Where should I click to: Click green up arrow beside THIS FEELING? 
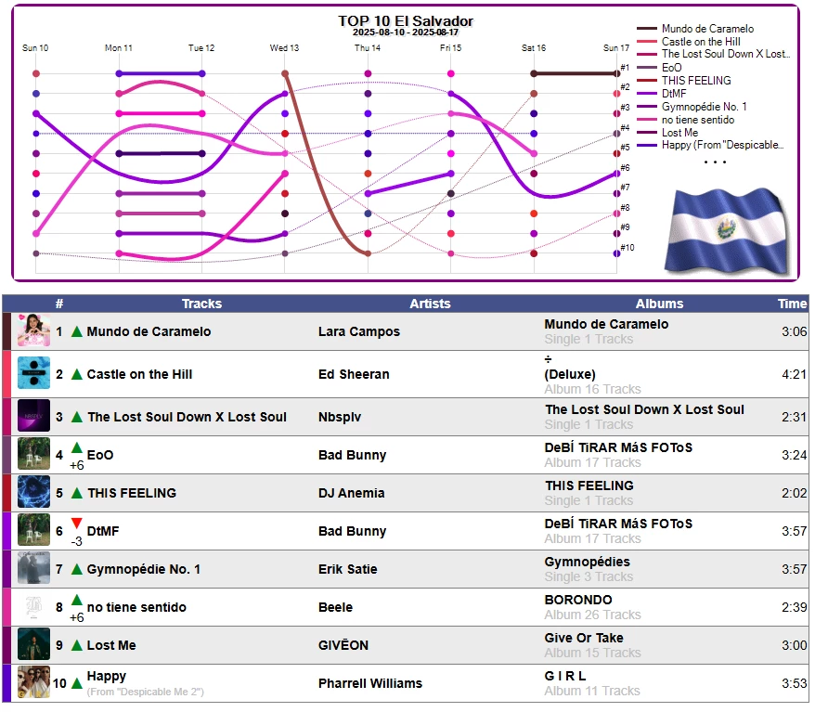tap(77, 493)
